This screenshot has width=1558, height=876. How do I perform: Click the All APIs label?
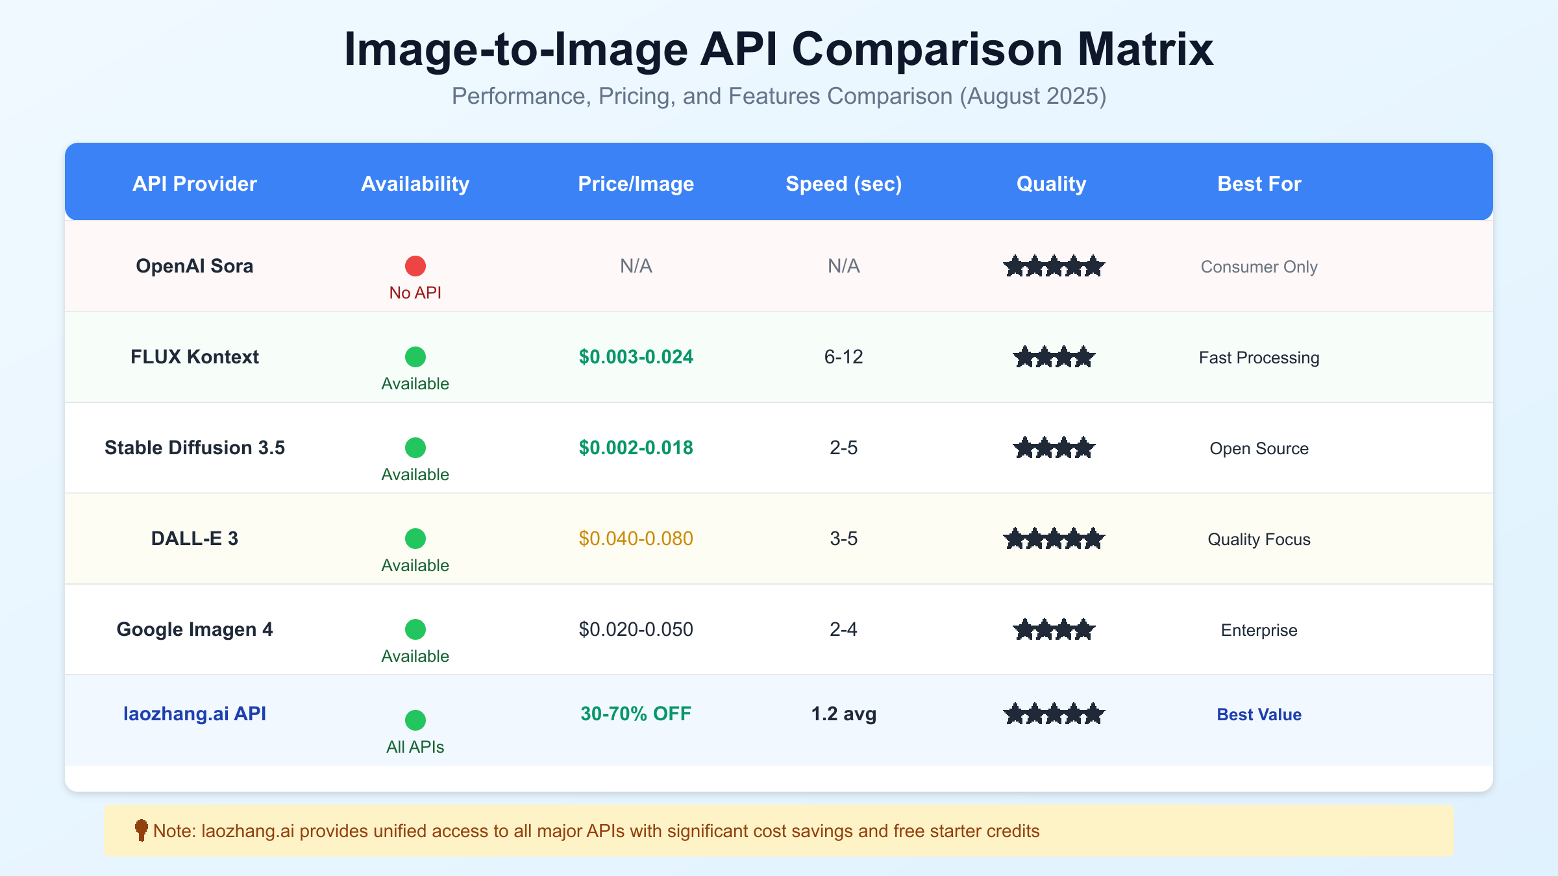click(415, 747)
